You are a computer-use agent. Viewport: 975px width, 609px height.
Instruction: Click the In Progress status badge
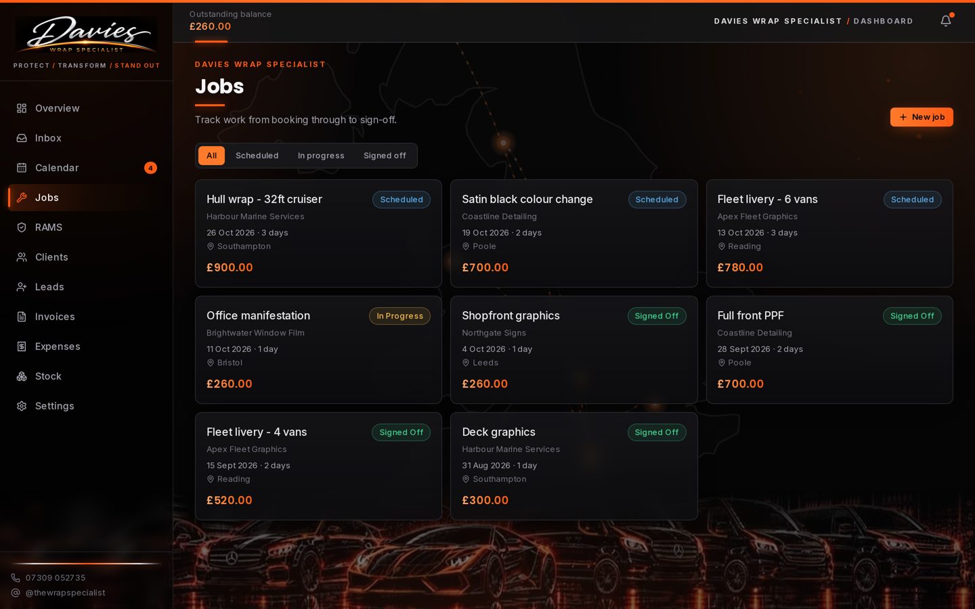pos(399,316)
